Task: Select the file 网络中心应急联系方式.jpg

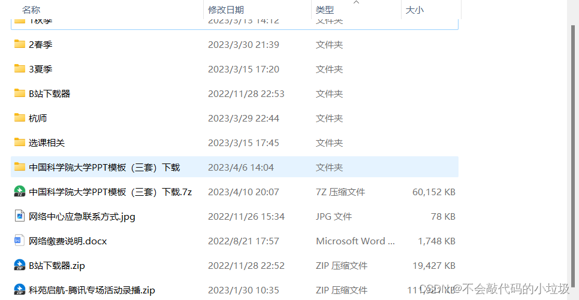Action: pyautogui.click(x=82, y=217)
